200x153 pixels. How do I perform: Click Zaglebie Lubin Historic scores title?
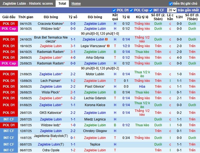[x=28, y=3]
